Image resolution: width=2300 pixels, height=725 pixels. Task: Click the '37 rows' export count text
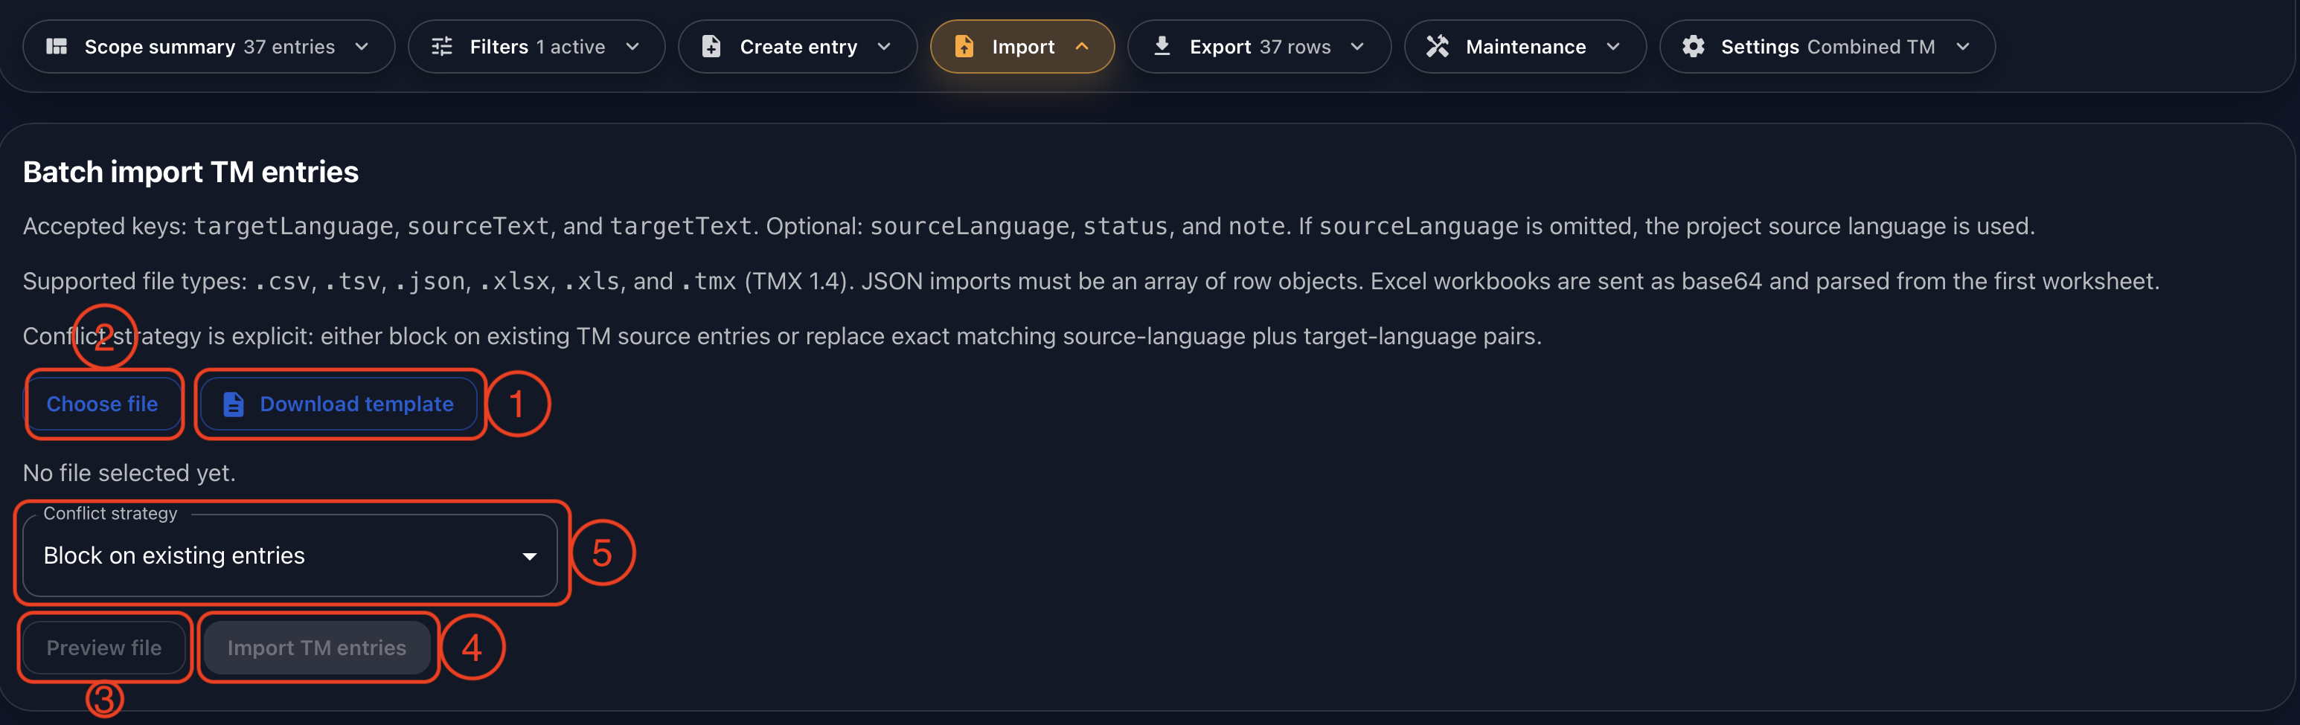click(x=1295, y=46)
